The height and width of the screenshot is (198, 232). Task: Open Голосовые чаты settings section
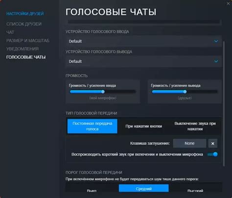click(x=26, y=57)
